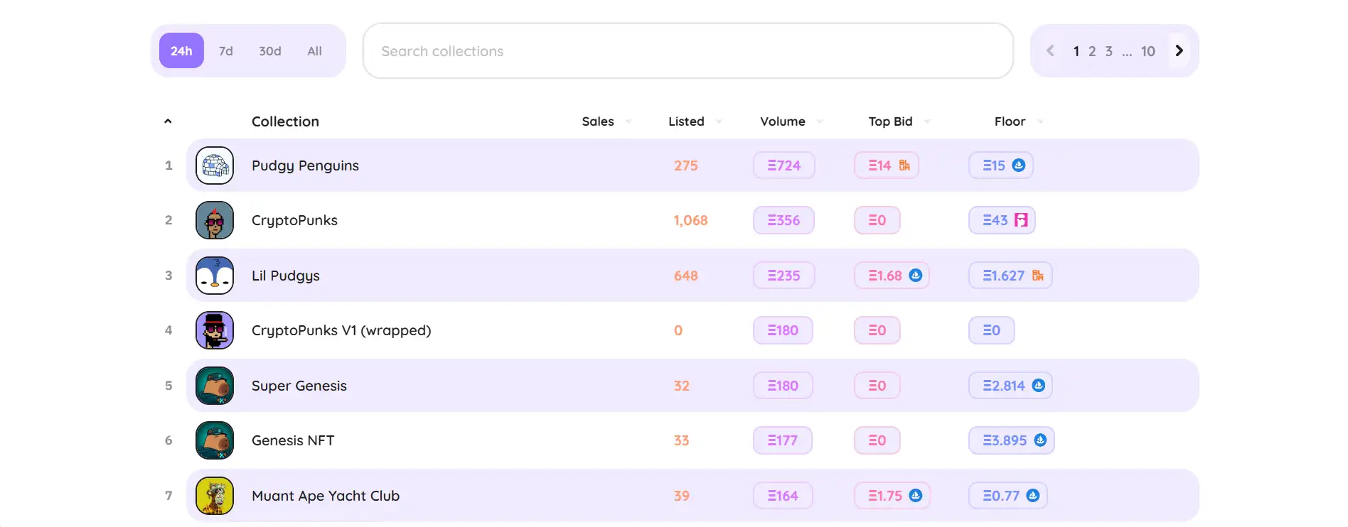This screenshot has height=527, width=1348.
Task: Click the Super Genesis collection avatar
Action: click(215, 386)
